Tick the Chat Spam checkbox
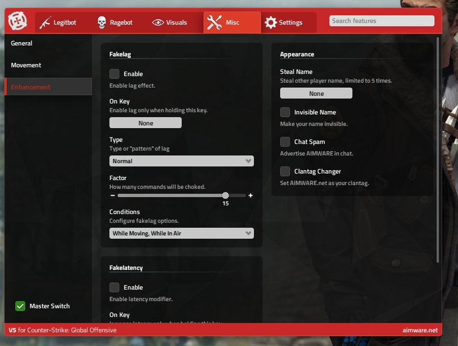This screenshot has height=346, width=458. pyautogui.click(x=285, y=142)
